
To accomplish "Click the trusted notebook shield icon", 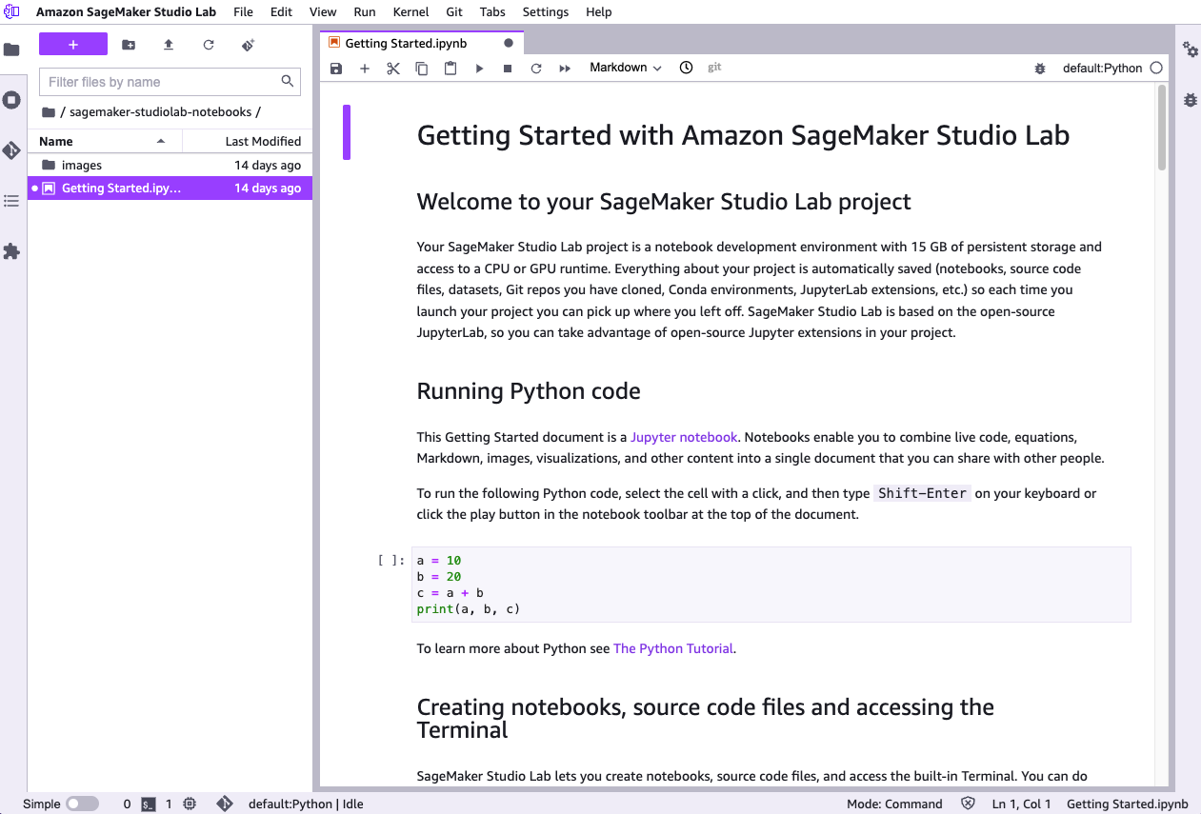I will coord(969,804).
